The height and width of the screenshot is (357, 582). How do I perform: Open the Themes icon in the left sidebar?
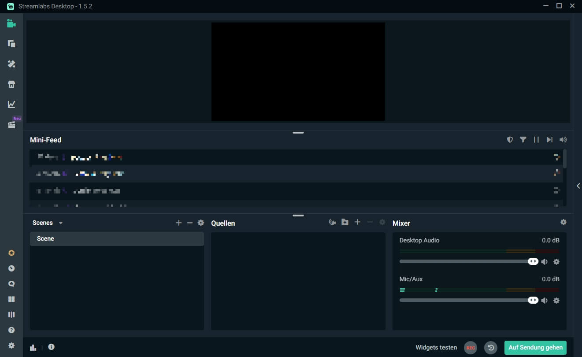(x=11, y=64)
